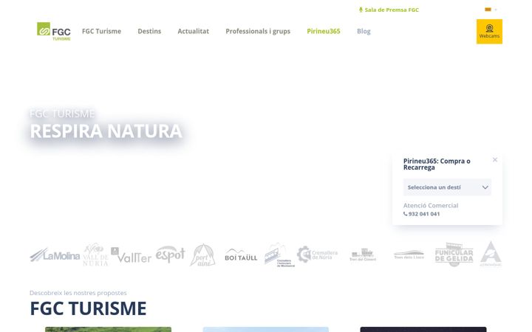Image resolution: width=532 pixels, height=332 pixels.
Task: Open the light blue proposal card thumbnail
Action: click(x=266, y=329)
